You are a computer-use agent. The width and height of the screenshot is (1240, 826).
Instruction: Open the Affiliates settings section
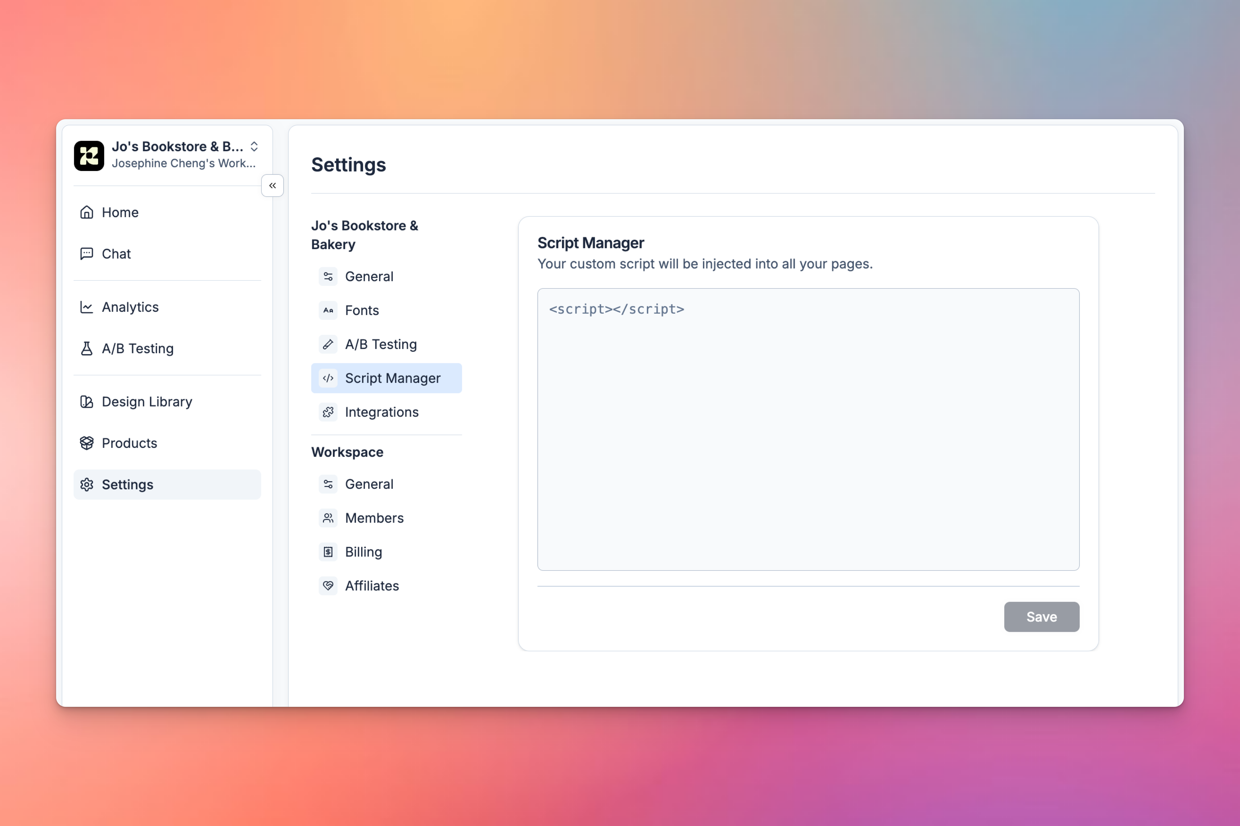[x=372, y=585]
